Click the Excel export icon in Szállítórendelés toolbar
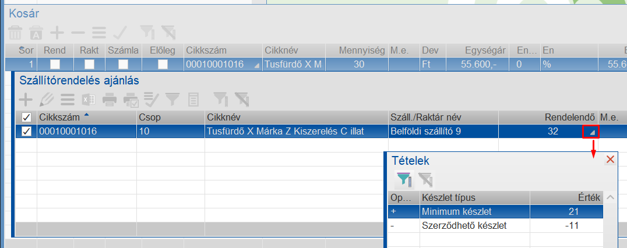 click(x=88, y=99)
